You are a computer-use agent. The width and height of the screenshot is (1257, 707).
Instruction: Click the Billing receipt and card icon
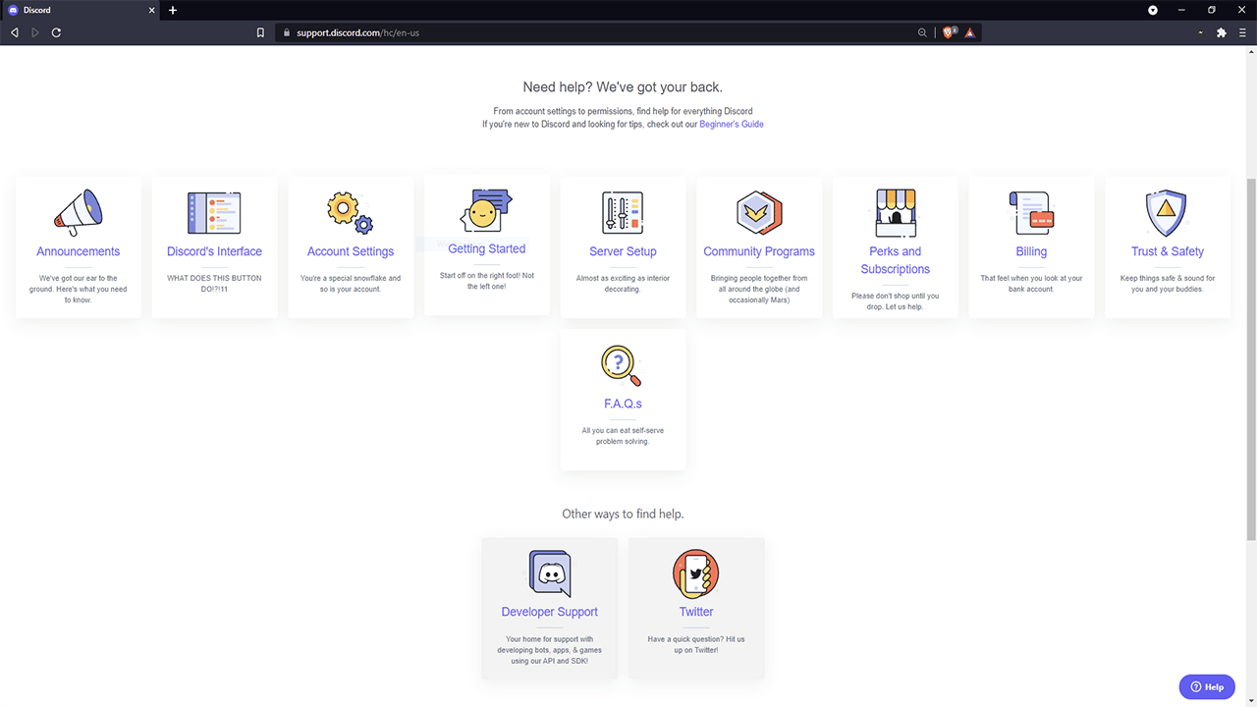[1031, 213]
